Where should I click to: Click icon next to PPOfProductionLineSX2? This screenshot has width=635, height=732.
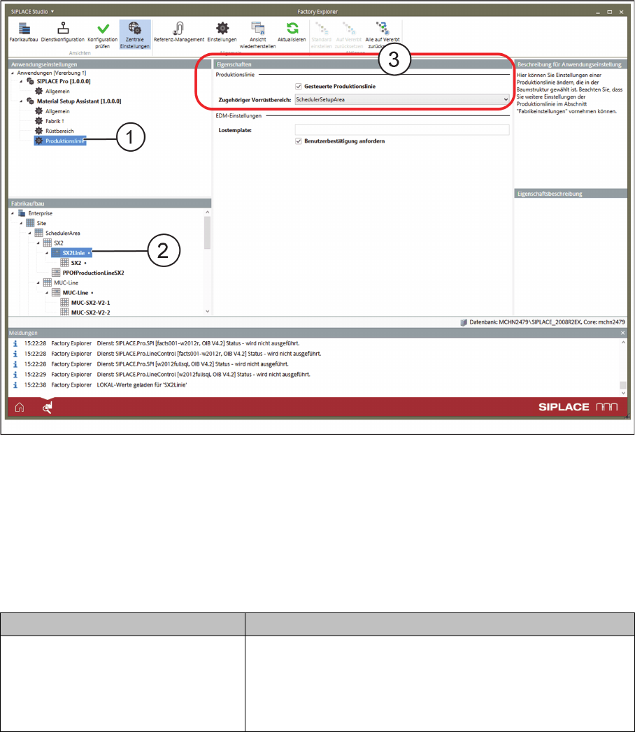pyautogui.click(x=56, y=273)
